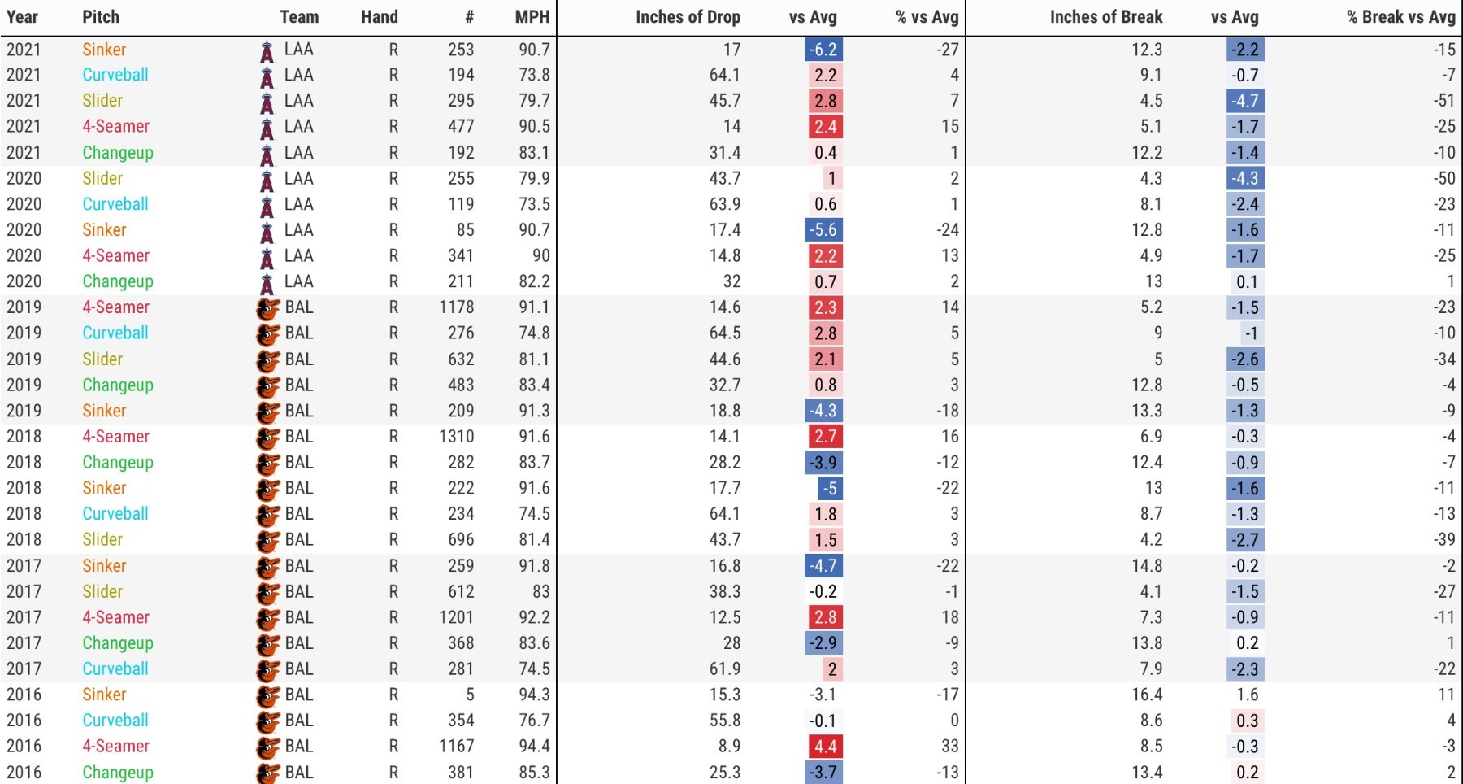Sort by the MPH column header

click(532, 17)
